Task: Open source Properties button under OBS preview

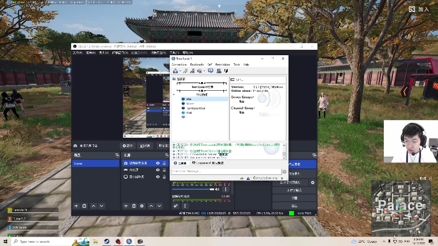Action: point(128,145)
